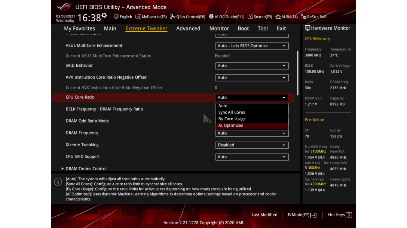Open Qfan Control fan icon
This screenshot has width=407, height=228.
(172, 16)
